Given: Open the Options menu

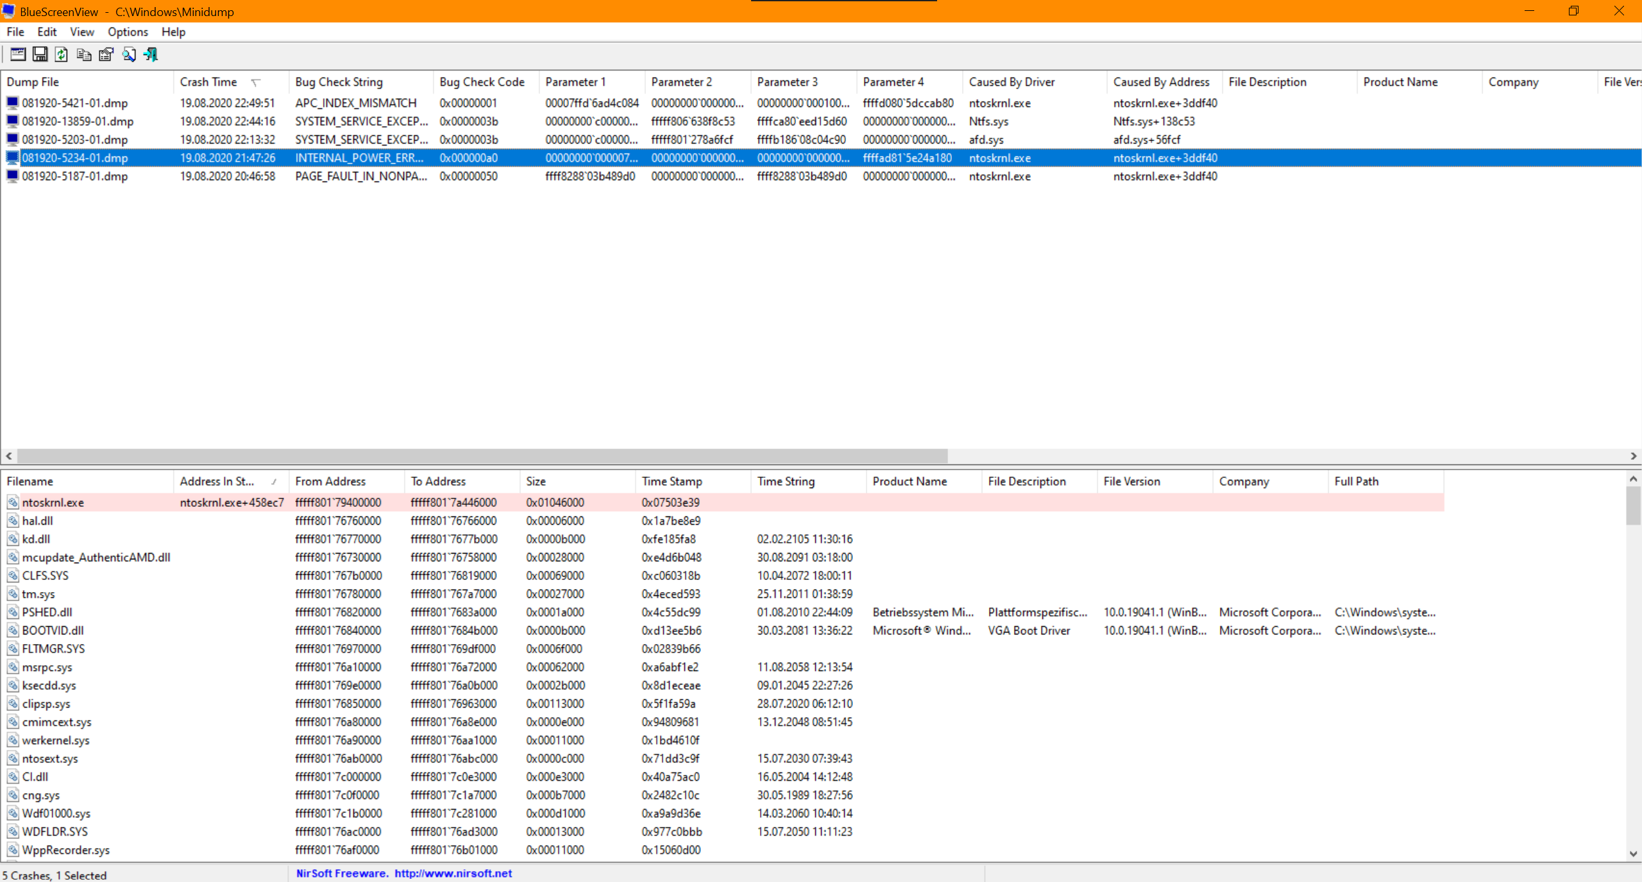Looking at the screenshot, I should (x=128, y=32).
